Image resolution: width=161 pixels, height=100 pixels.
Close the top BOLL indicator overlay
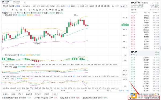tap(16, 15)
